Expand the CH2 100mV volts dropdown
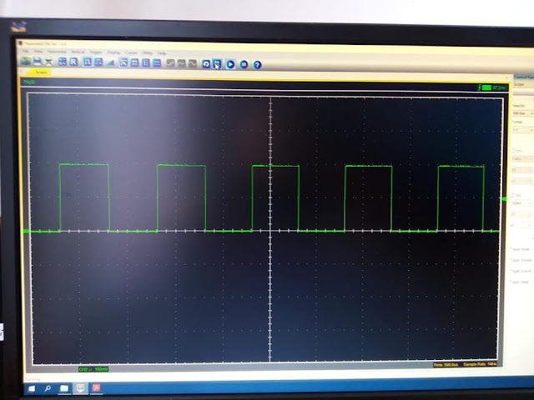Viewport: 534px width, 400px height. [522, 203]
